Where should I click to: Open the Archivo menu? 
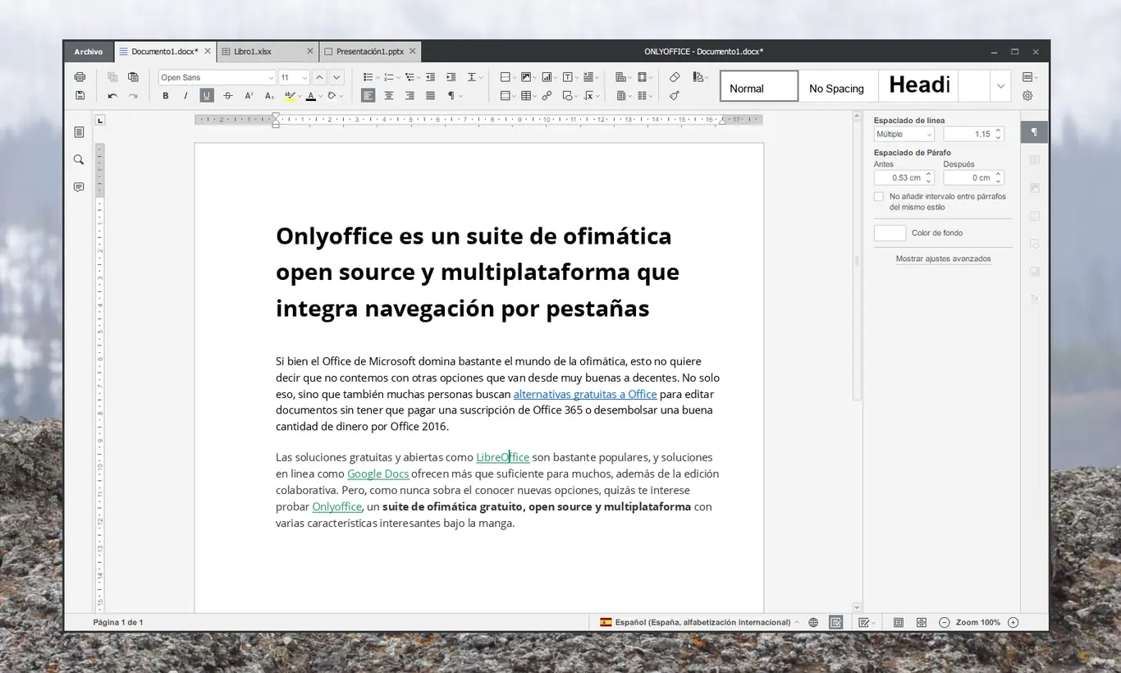click(89, 52)
